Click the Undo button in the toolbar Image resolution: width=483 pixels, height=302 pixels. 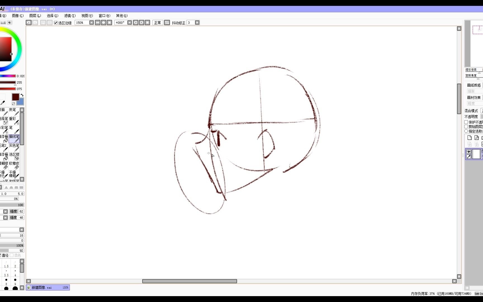point(29,23)
